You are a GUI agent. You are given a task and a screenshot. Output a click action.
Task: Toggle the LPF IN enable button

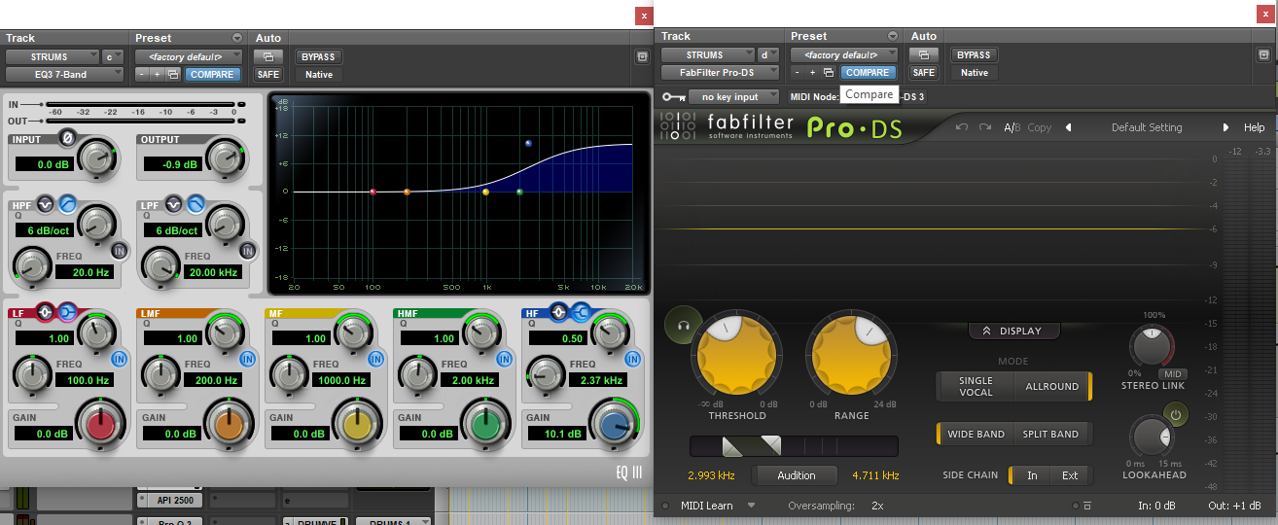247,251
